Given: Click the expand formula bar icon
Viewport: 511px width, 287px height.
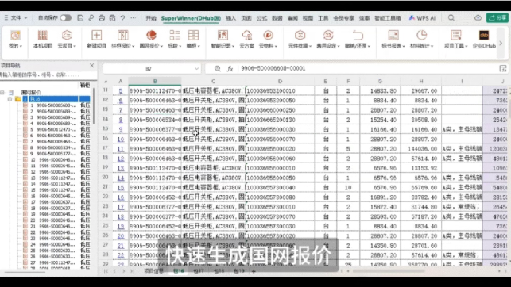Looking at the screenshot, I should (x=503, y=69).
